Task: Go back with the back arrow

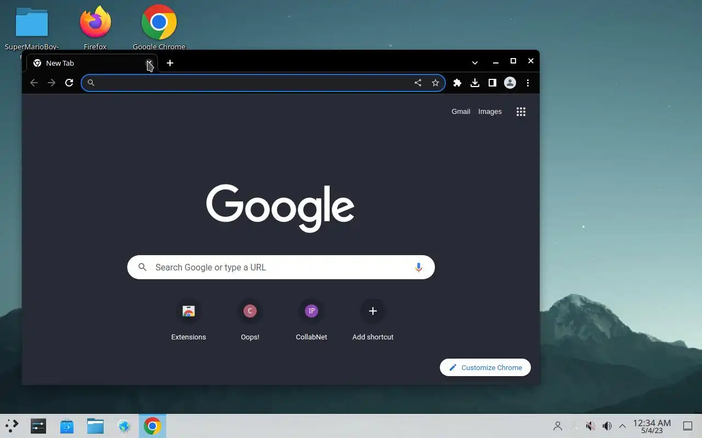Action: [x=34, y=83]
